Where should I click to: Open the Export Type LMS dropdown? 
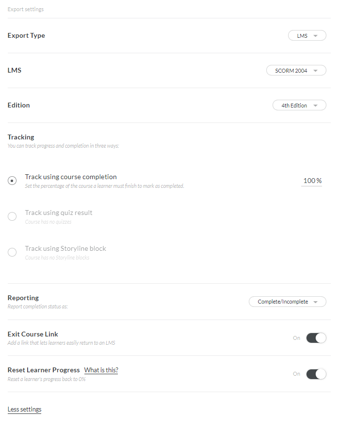[307, 36]
